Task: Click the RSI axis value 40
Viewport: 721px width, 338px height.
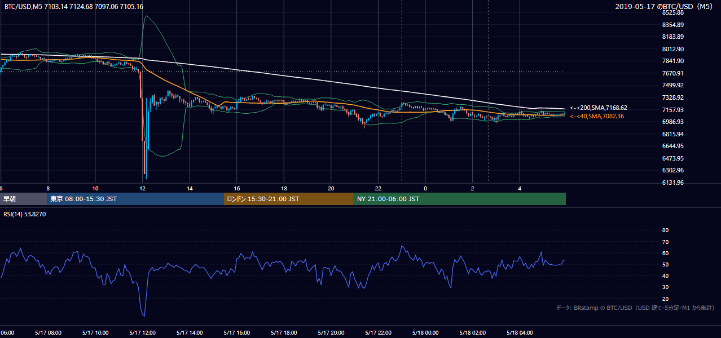Action: coord(665,276)
